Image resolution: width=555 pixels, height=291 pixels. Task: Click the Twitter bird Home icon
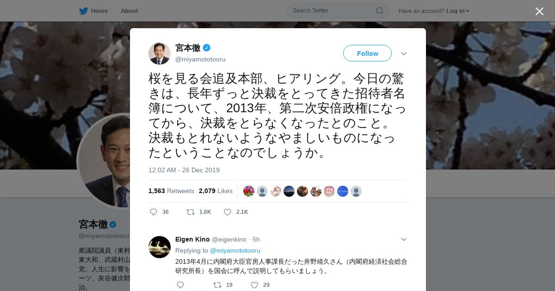(x=83, y=11)
